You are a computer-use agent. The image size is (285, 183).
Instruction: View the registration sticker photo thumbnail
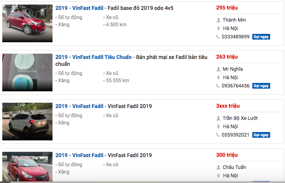[x=27, y=72]
